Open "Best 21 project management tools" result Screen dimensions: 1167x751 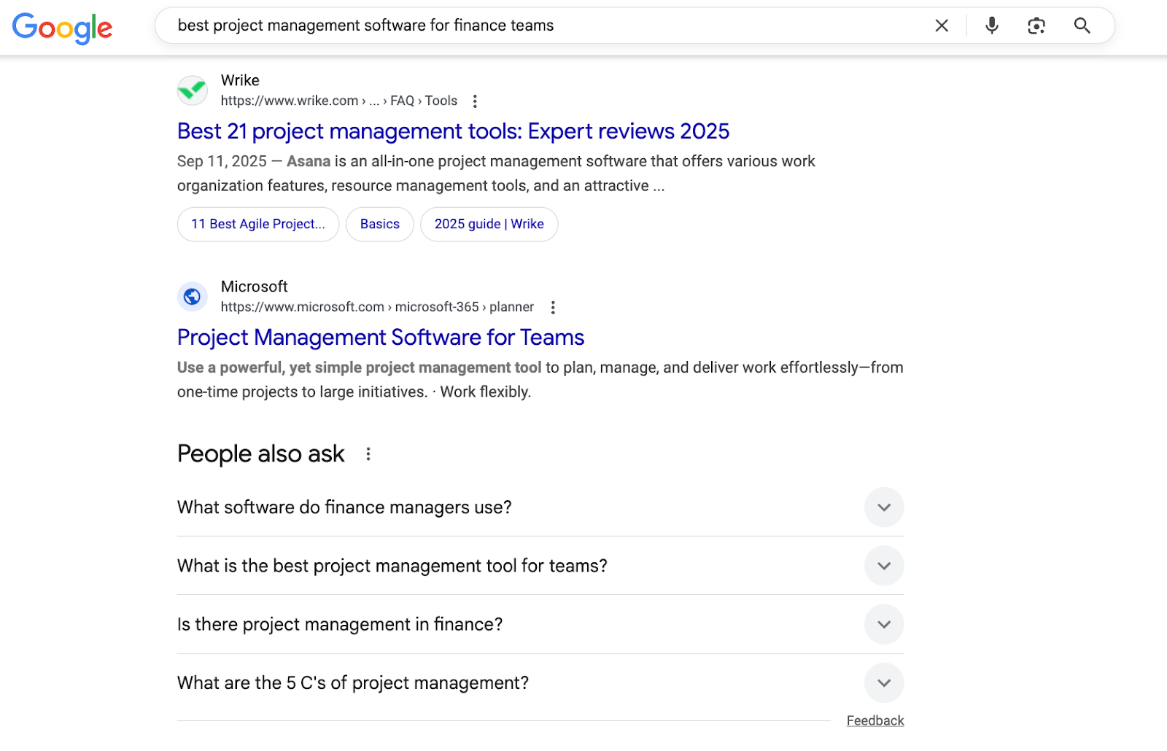pyautogui.click(x=452, y=131)
